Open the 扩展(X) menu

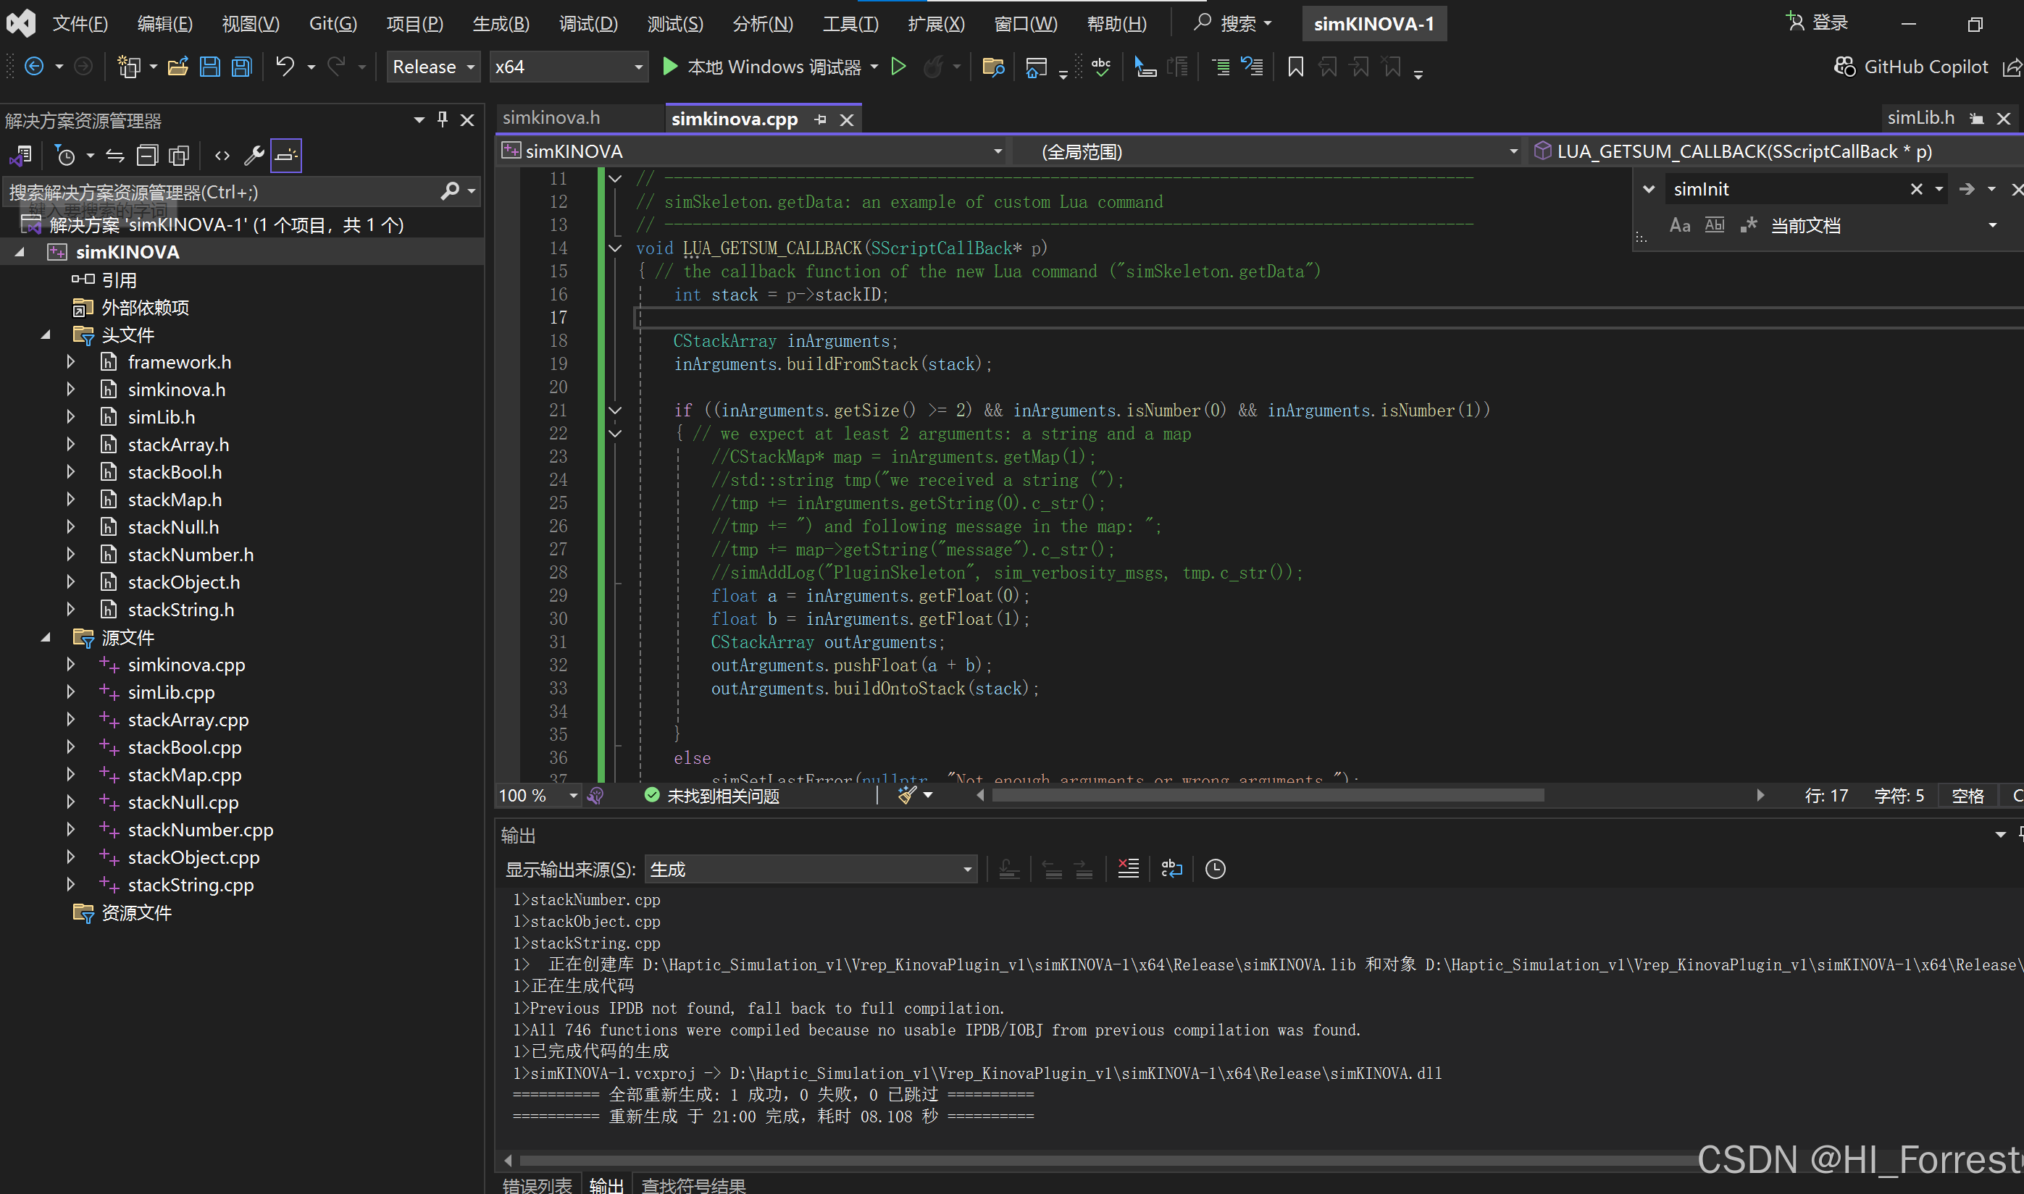[936, 23]
